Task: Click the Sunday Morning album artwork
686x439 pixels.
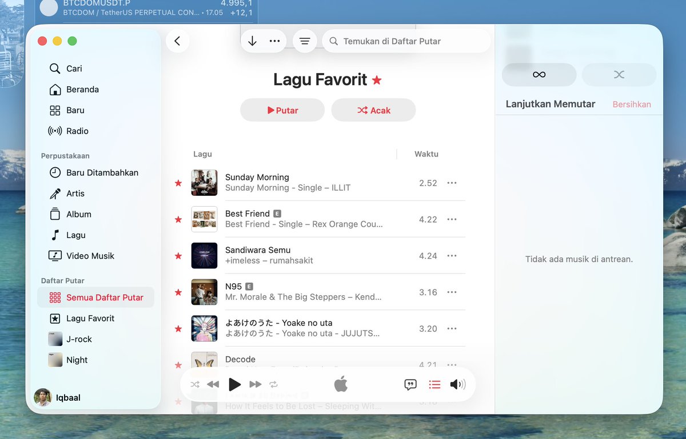Action: coord(204,183)
